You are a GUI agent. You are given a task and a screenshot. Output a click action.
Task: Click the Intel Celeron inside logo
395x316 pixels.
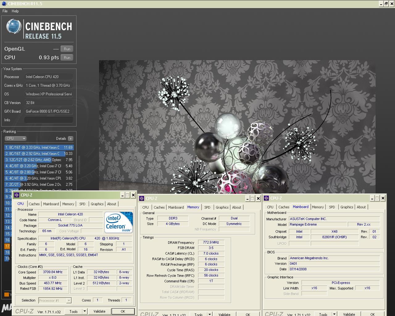pos(119,222)
